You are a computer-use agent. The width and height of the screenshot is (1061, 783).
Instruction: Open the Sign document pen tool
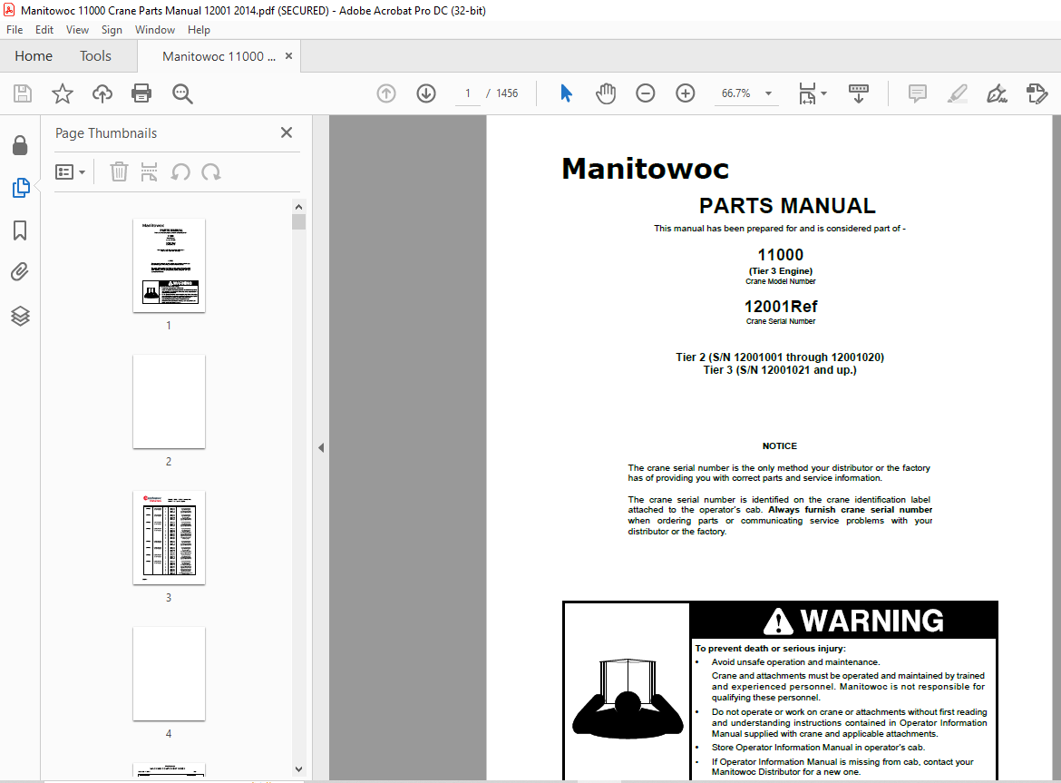tap(997, 93)
